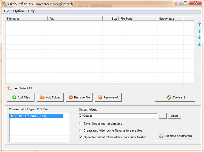The height and width of the screenshot is (152, 204).
Task: Click the move-down arrow icon
Action: click(x=199, y=37)
